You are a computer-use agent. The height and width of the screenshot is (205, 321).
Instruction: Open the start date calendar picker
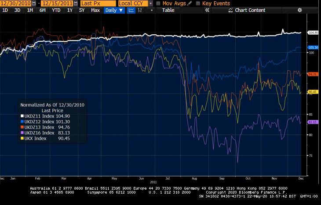(33, 4)
